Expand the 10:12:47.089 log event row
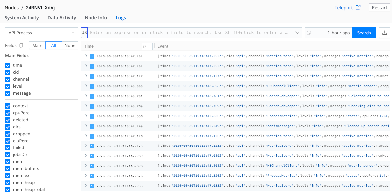 86,156
